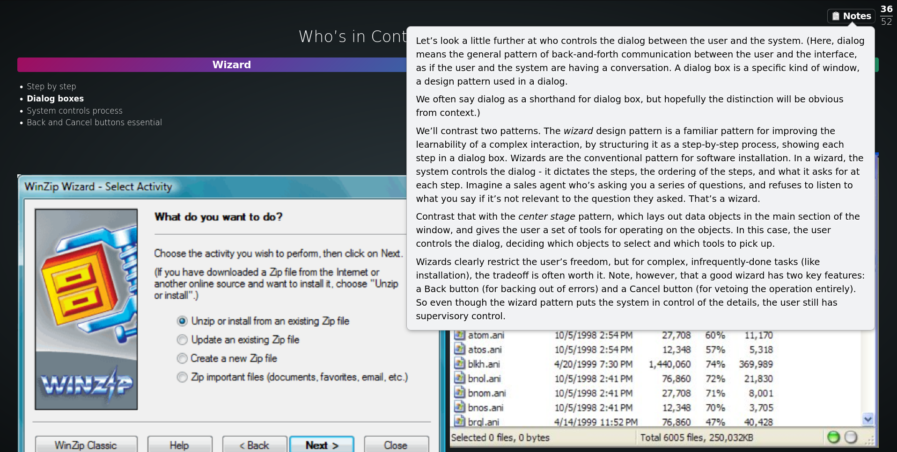Click the bnom.ani file icon
This screenshot has height=452, width=897.
pyautogui.click(x=459, y=393)
